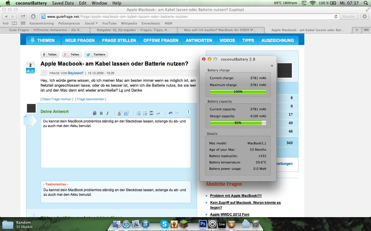Screen dimensions: 371x231
Task: Go back with Safari's back arrow
Action: click(6, 16)
